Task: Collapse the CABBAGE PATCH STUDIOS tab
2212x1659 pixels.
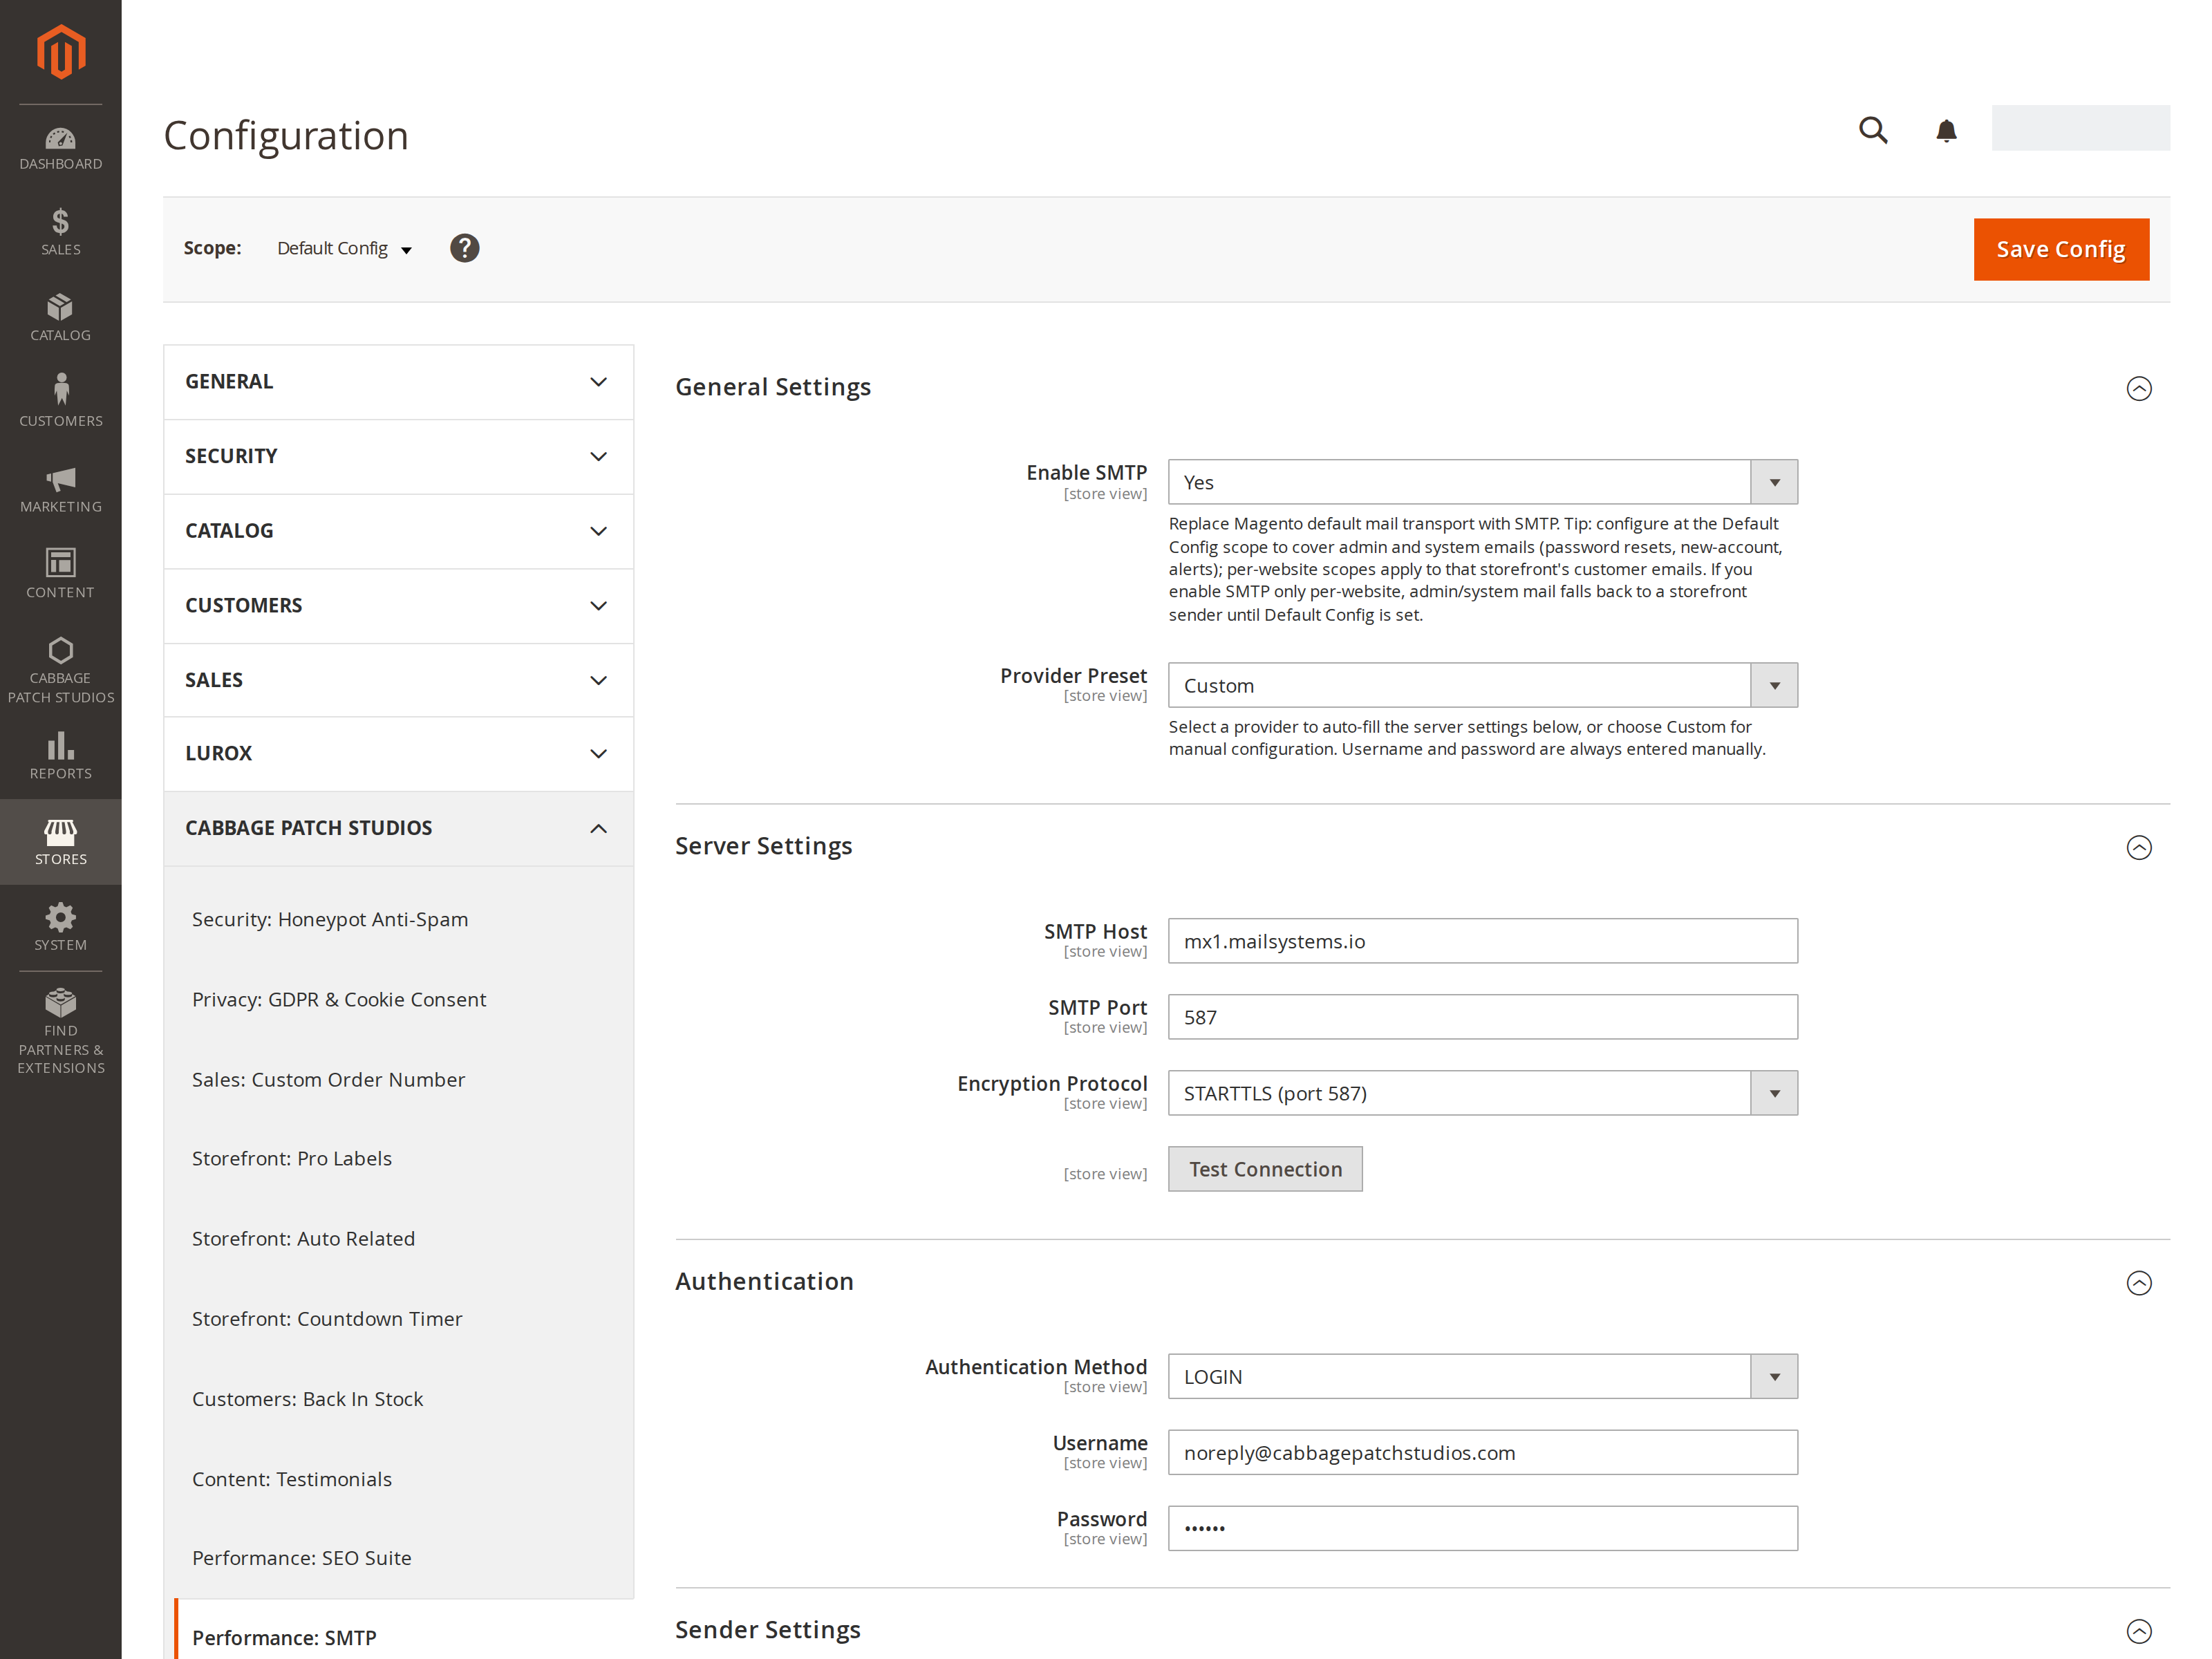Action: (398, 828)
